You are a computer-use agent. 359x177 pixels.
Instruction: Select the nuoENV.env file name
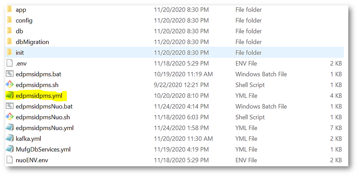click(32, 160)
